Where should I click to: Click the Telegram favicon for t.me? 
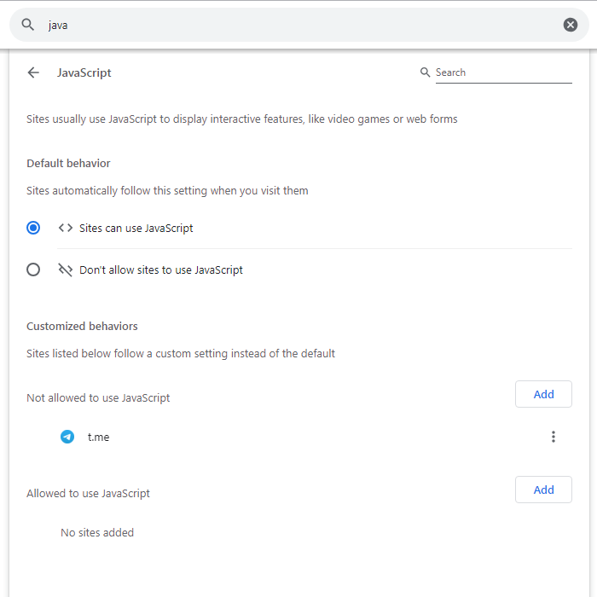click(x=67, y=437)
